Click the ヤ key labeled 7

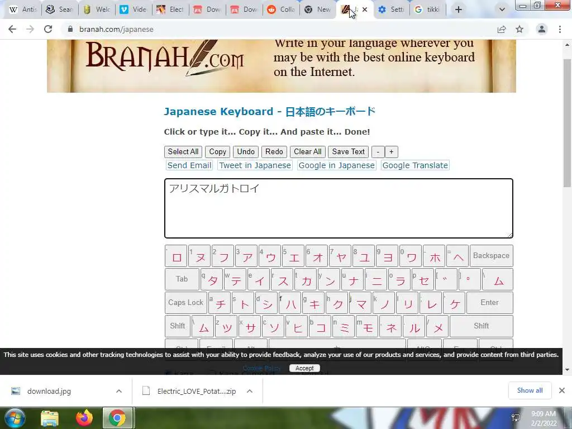point(340,256)
